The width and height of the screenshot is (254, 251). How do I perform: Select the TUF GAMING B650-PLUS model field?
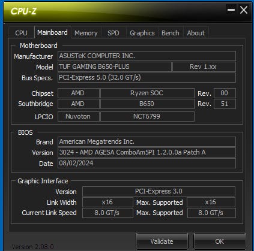click(115, 66)
